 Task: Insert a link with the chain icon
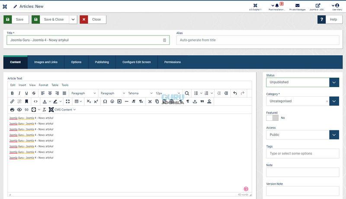[12, 101]
